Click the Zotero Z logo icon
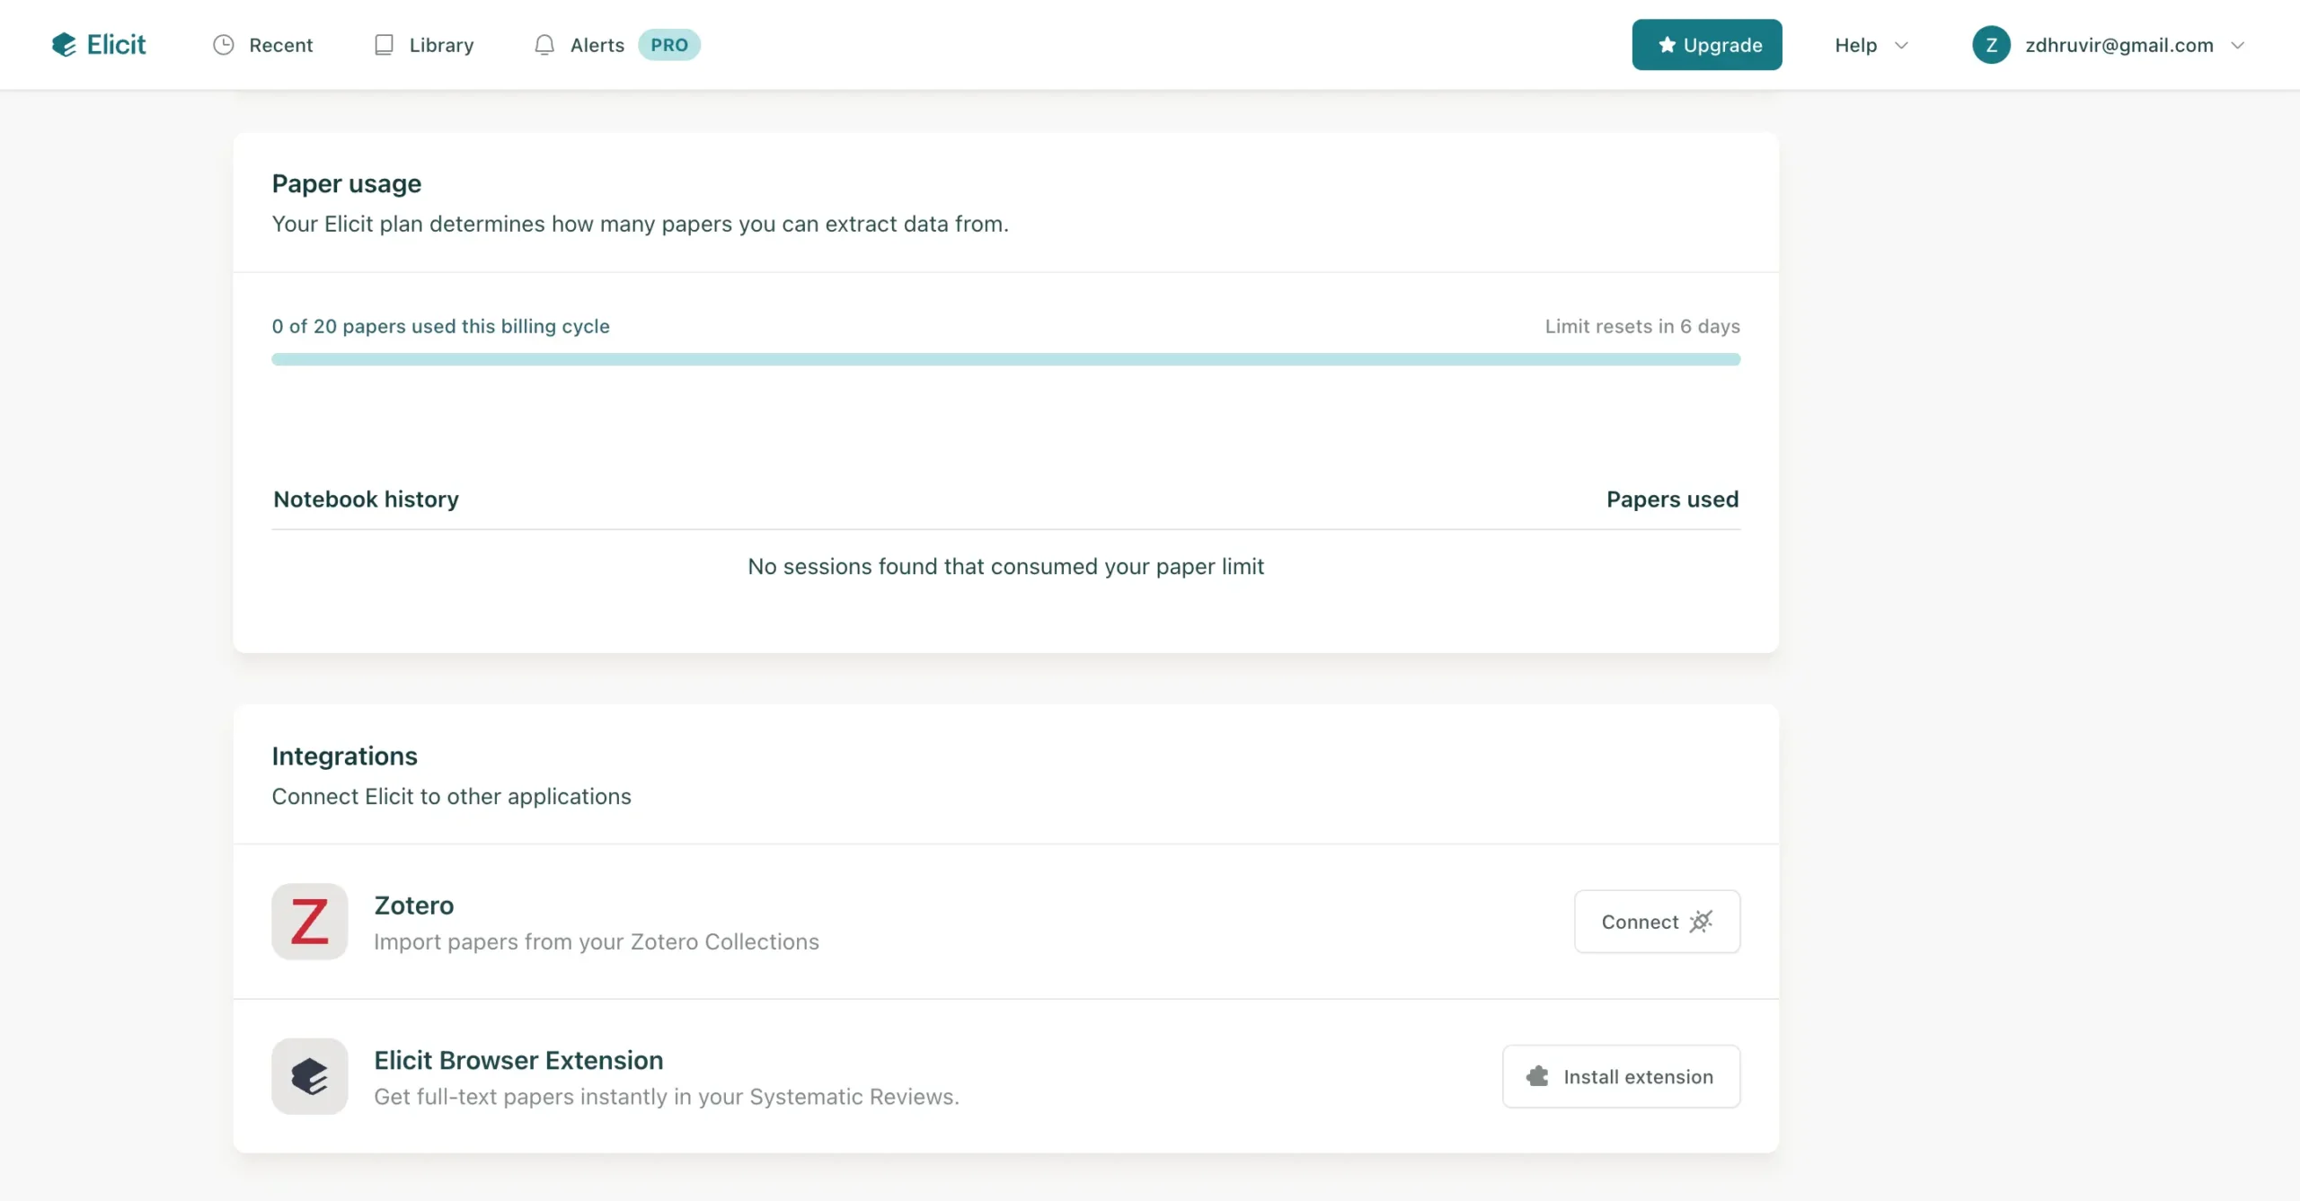The image size is (2300, 1201). pyautogui.click(x=310, y=922)
